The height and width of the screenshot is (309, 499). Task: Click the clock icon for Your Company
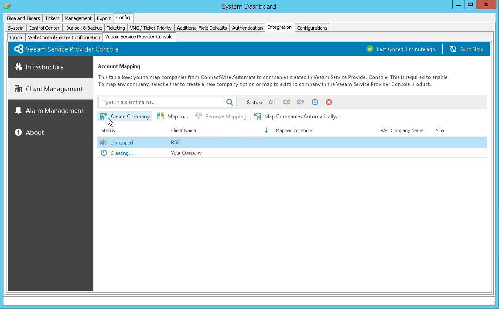[x=104, y=153]
